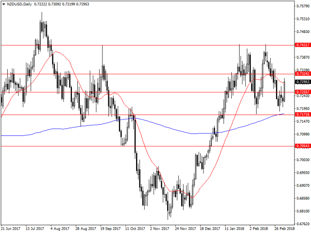The image size is (311, 233).
Task: Click the 0.67620 price axis label
Action: (302, 224)
